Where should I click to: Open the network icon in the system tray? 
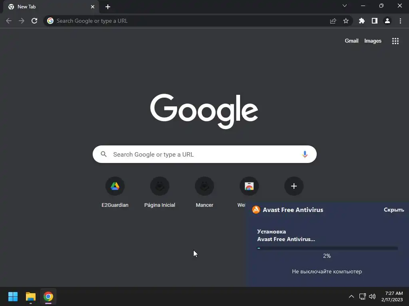click(x=362, y=296)
